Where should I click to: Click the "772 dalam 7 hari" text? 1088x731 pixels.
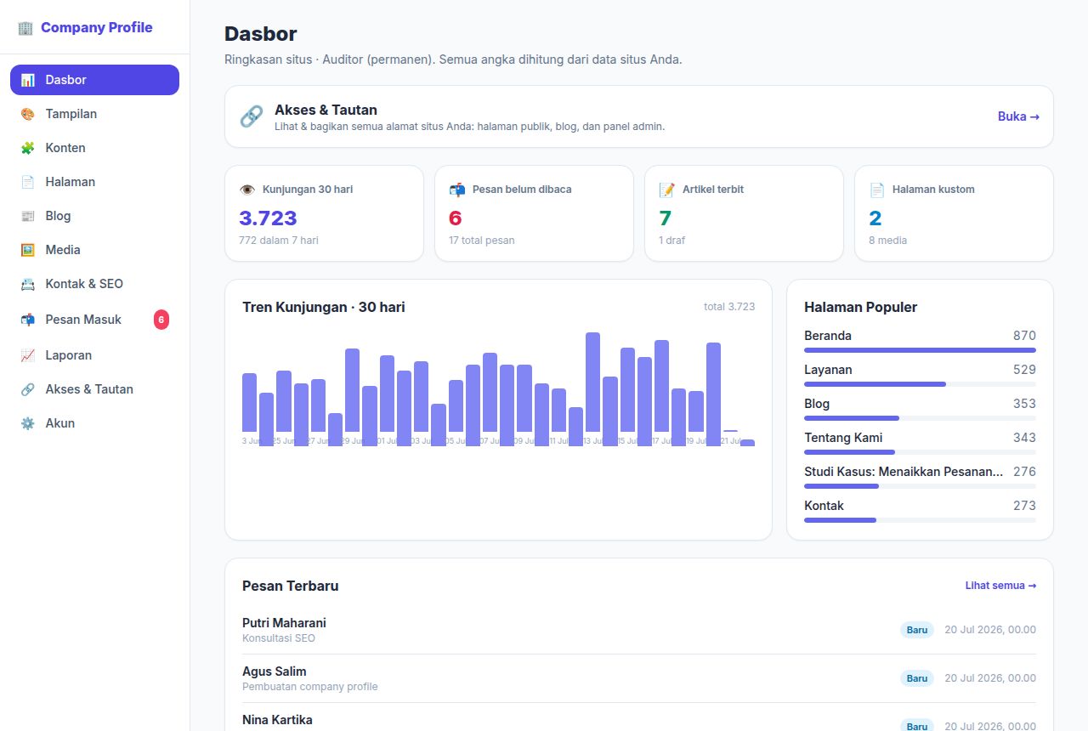tap(279, 241)
